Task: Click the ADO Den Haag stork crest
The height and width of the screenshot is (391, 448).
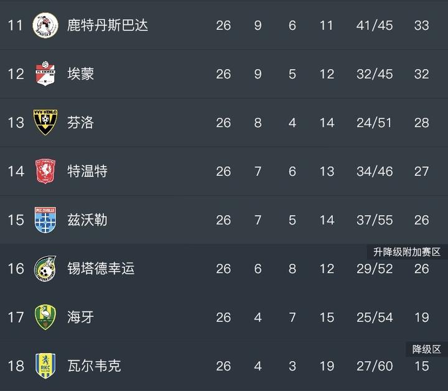Action: click(45, 317)
